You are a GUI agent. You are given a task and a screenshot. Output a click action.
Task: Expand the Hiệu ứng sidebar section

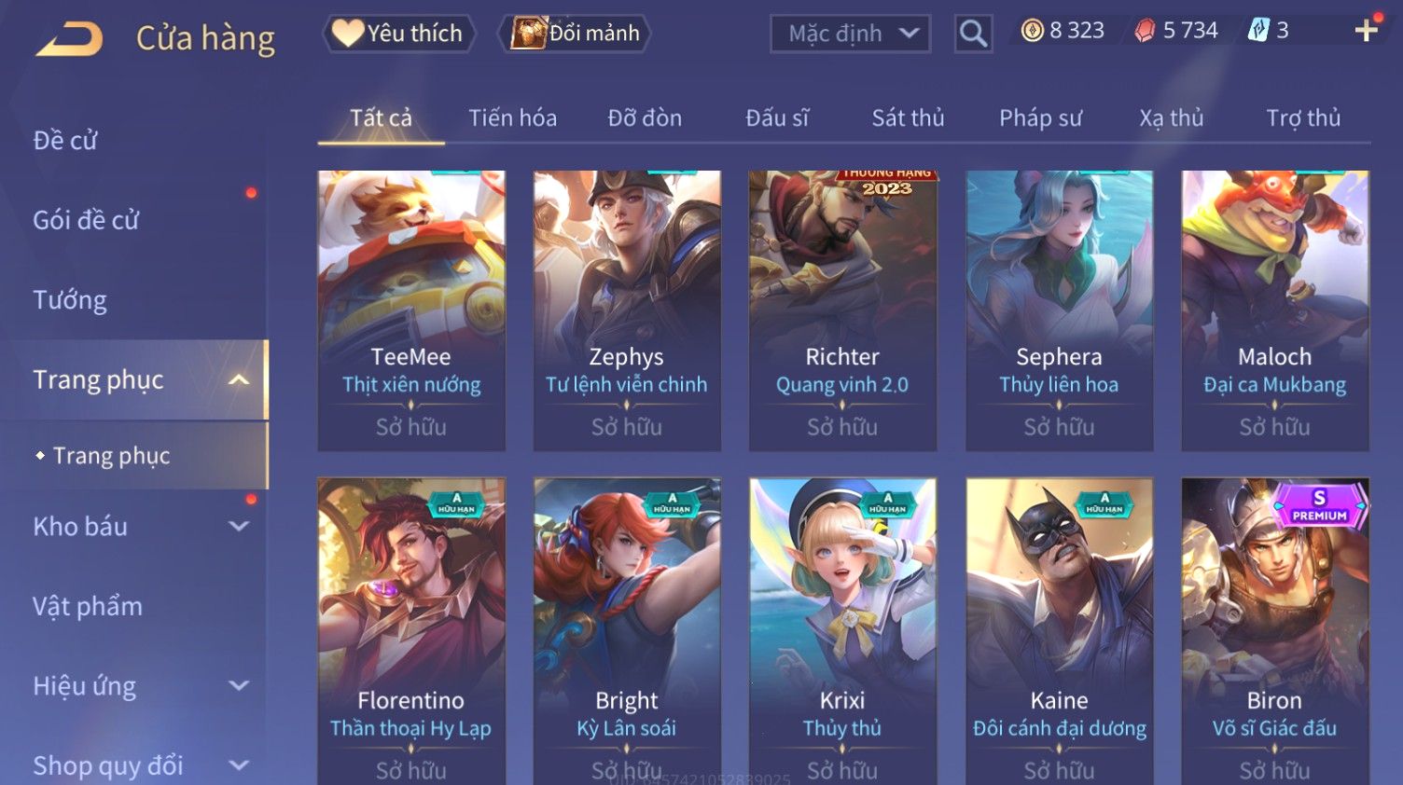[x=239, y=685]
